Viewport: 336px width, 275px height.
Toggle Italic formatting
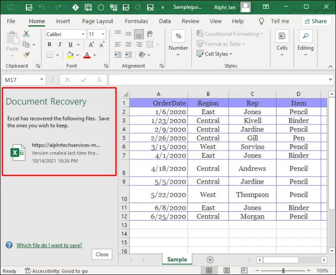coord(60,44)
